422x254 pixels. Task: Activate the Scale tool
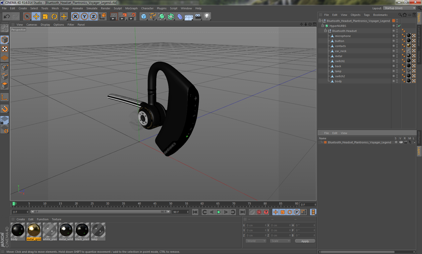pos(45,17)
